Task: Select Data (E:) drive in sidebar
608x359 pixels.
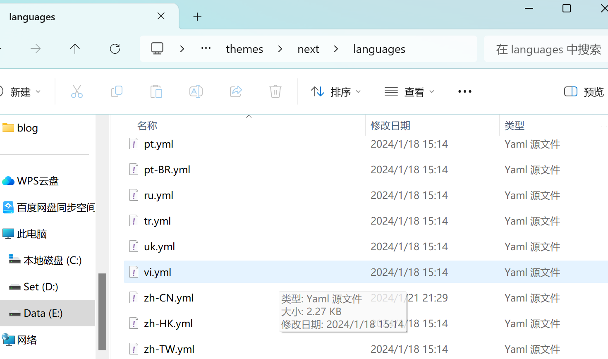Action: click(43, 313)
